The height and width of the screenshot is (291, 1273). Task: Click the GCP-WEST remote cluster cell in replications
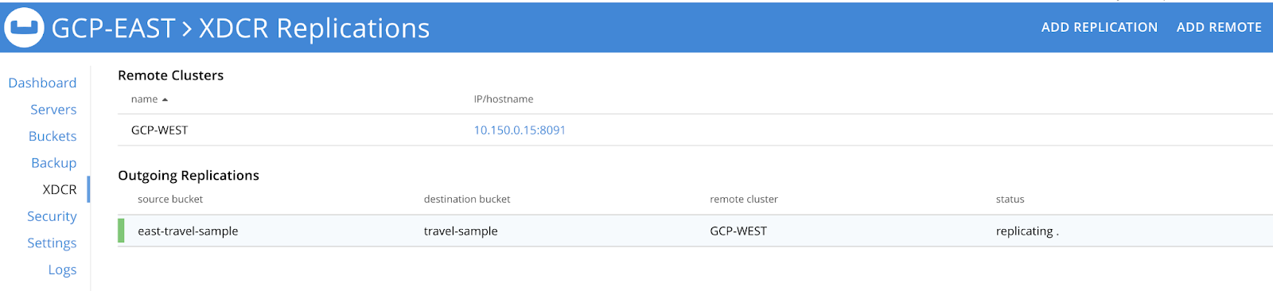(x=738, y=231)
